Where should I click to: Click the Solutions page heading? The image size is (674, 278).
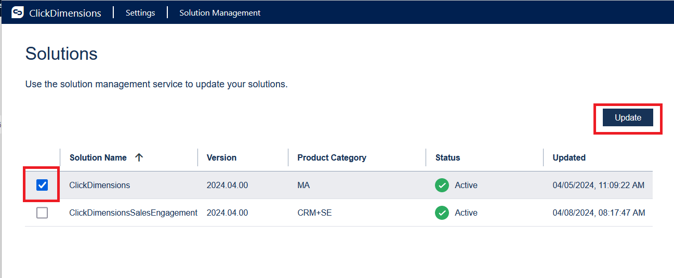61,54
